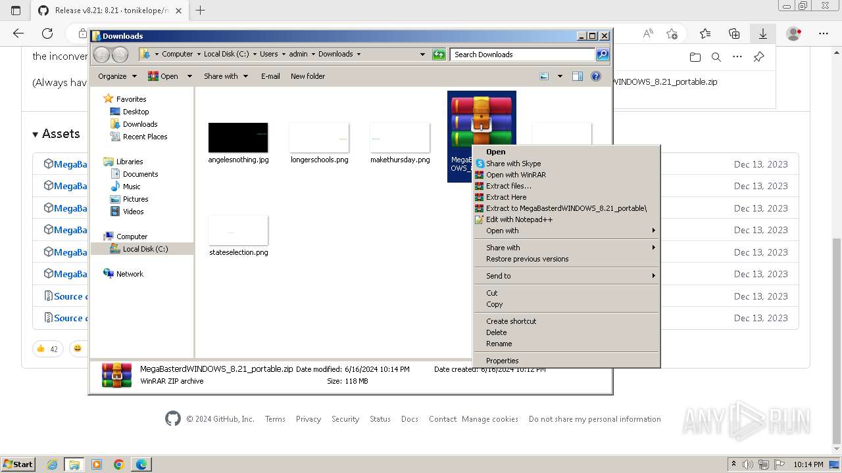Open downloads folder icon in Edge panel
The image size is (842, 473).
[695, 57]
